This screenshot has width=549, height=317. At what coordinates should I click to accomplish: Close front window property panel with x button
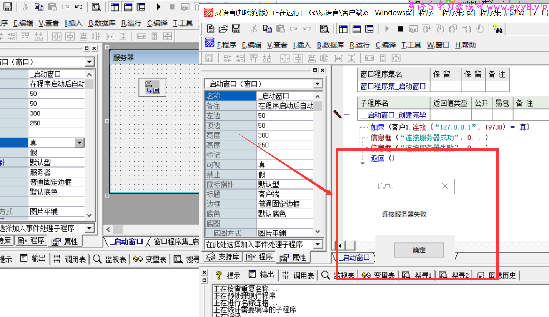pyautogui.click(x=322, y=70)
